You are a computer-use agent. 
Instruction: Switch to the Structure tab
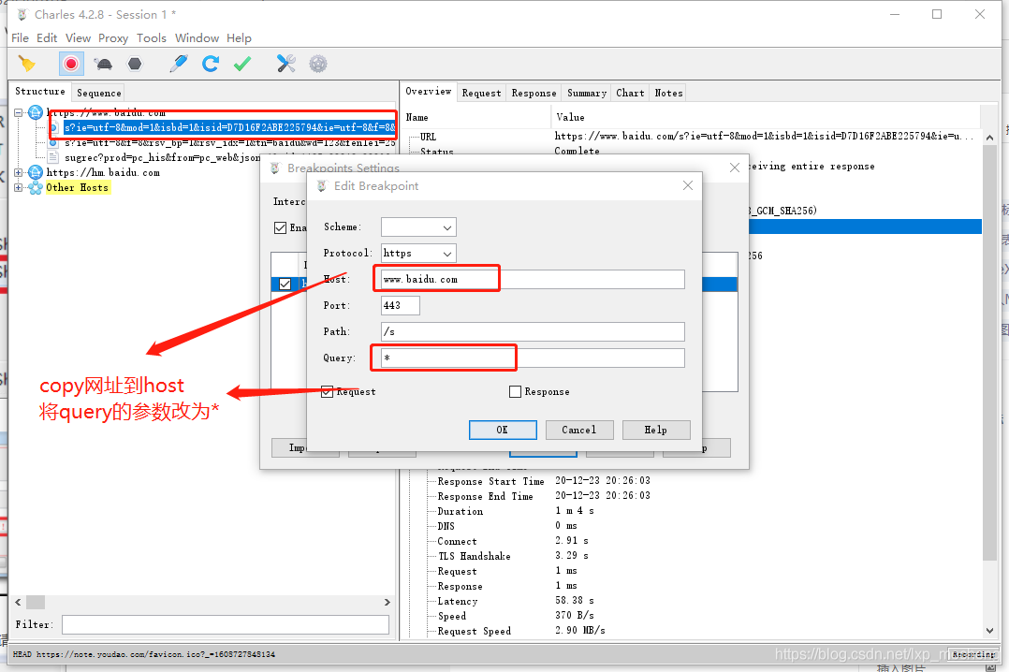40,92
